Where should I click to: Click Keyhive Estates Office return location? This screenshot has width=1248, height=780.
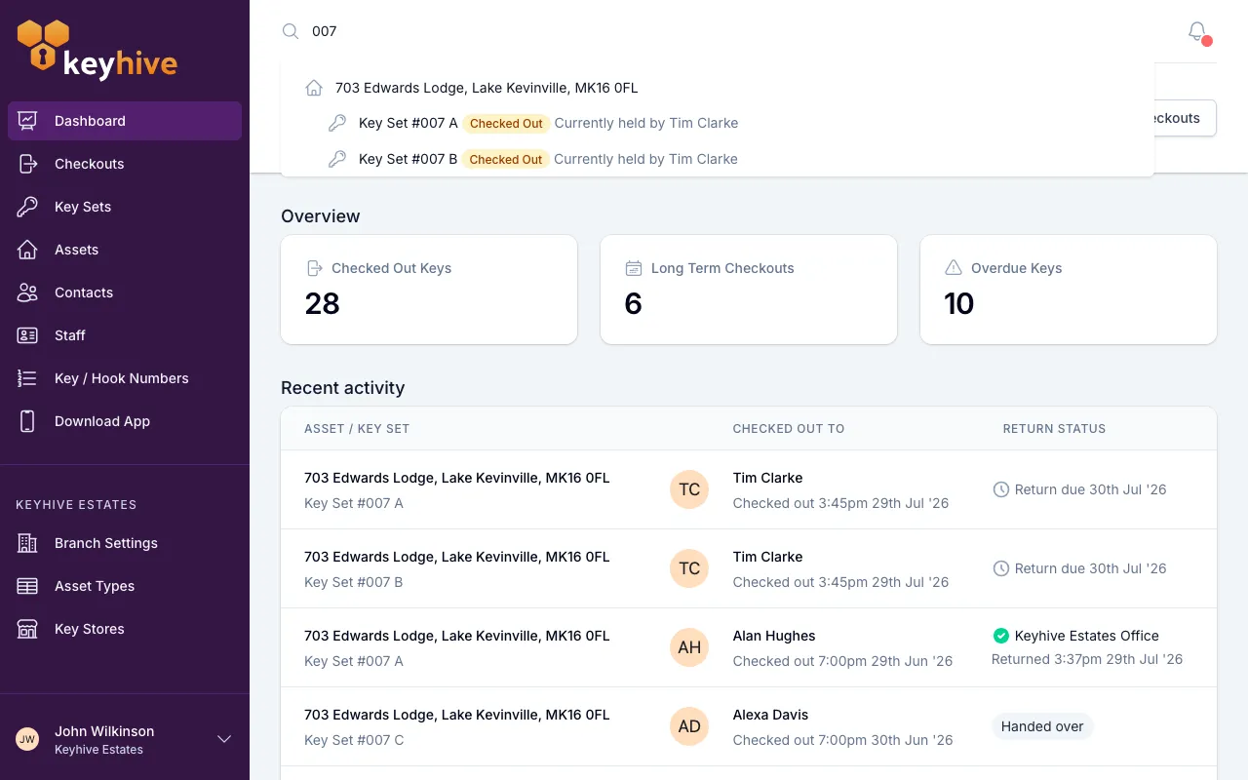1087,636
